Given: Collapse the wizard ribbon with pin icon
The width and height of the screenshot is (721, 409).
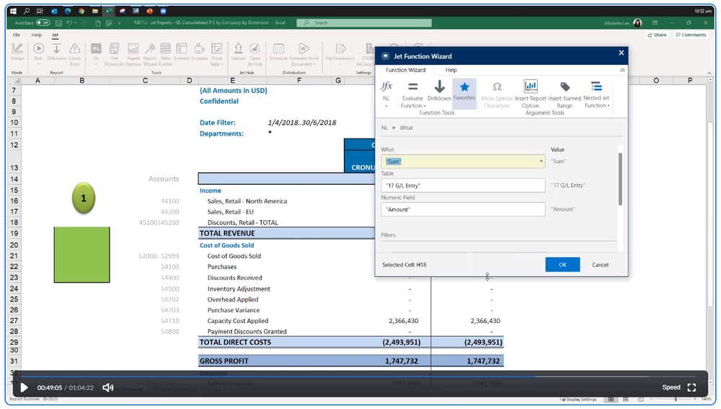Looking at the screenshot, I should tap(622, 70).
